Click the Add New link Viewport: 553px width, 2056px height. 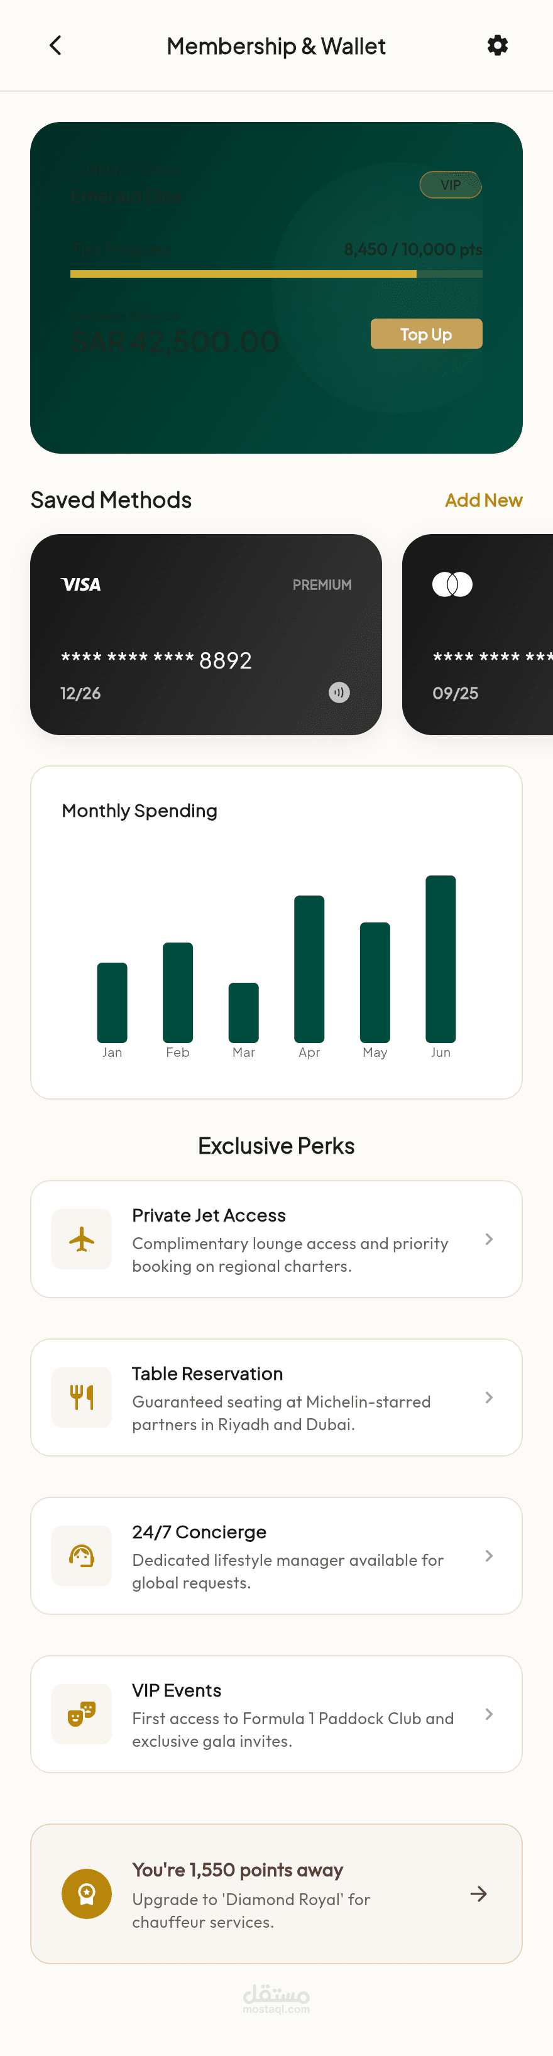click(484, 500)
